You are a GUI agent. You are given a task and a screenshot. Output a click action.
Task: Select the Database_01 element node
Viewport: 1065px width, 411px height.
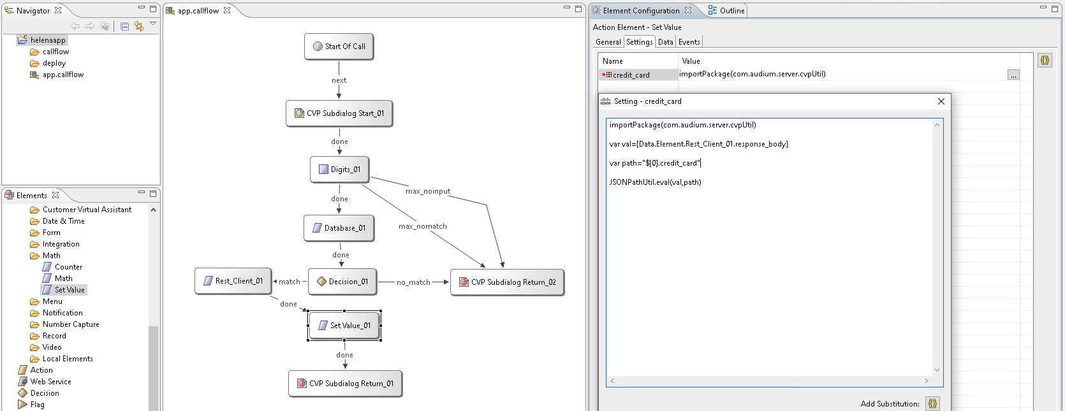pyautogui.click(x=339, y=228)
